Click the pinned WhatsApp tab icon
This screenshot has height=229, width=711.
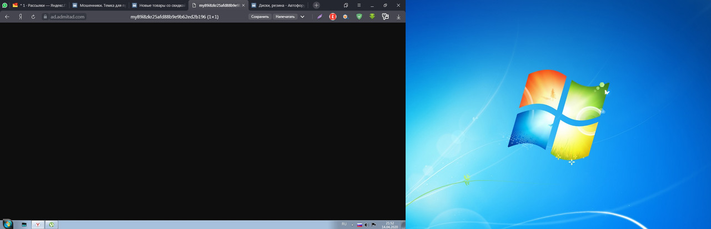click(4, 5)
